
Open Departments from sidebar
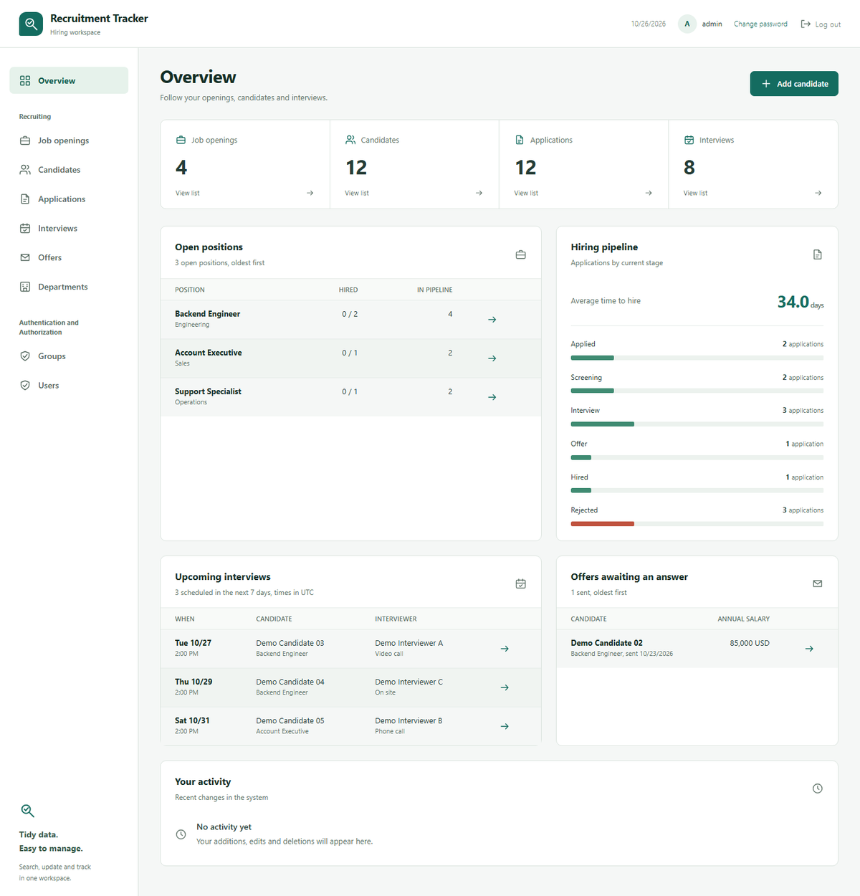click(69, 287)
